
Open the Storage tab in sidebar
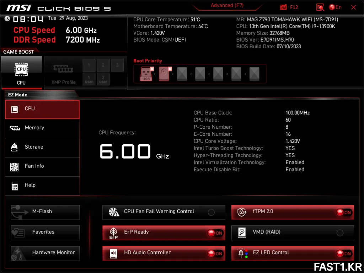click(x=42, y=148)
